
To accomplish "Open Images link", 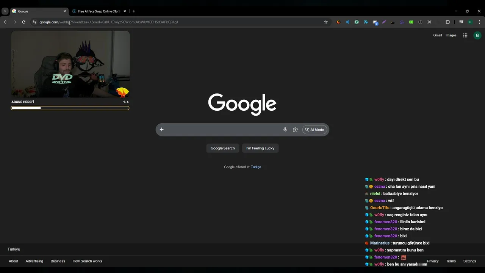I will click(451, 35).
